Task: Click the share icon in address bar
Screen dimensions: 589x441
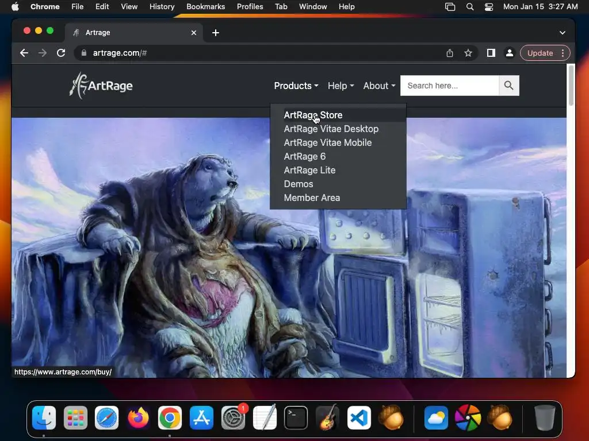Action: 450,53
